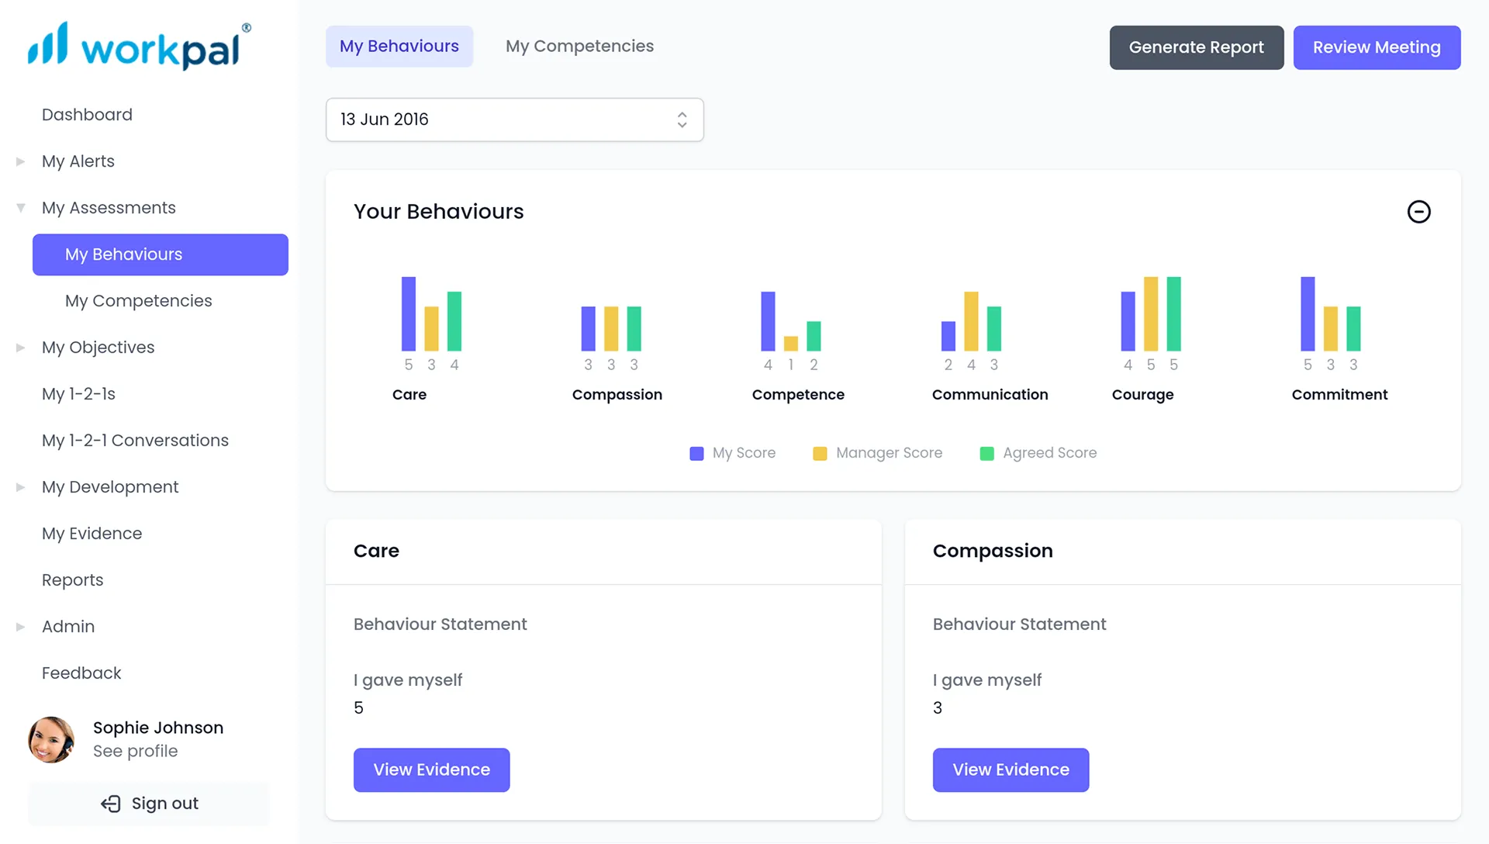The width and height of the screenshot is (1489, 844).
Task: View Evidence for Care
Action: point(431,770)
